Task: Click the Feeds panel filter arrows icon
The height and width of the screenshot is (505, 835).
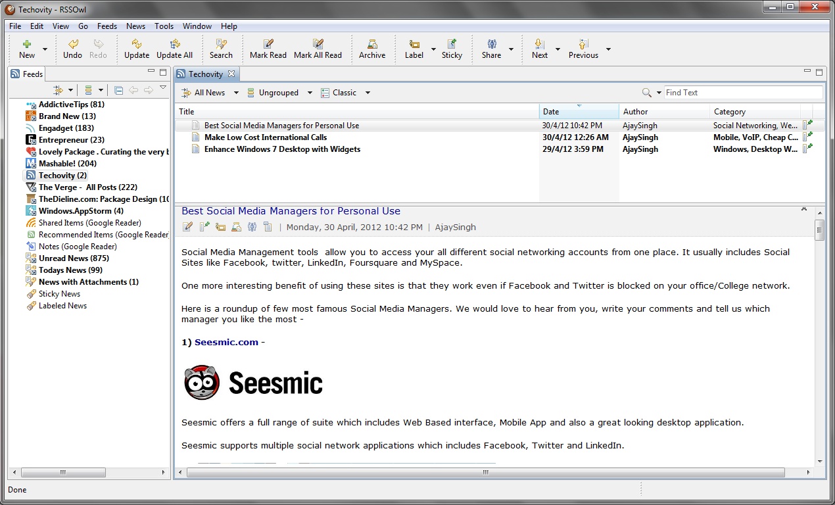Action: [58, 90]
